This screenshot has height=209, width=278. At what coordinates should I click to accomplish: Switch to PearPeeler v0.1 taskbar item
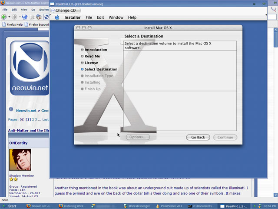pos(169,206)
